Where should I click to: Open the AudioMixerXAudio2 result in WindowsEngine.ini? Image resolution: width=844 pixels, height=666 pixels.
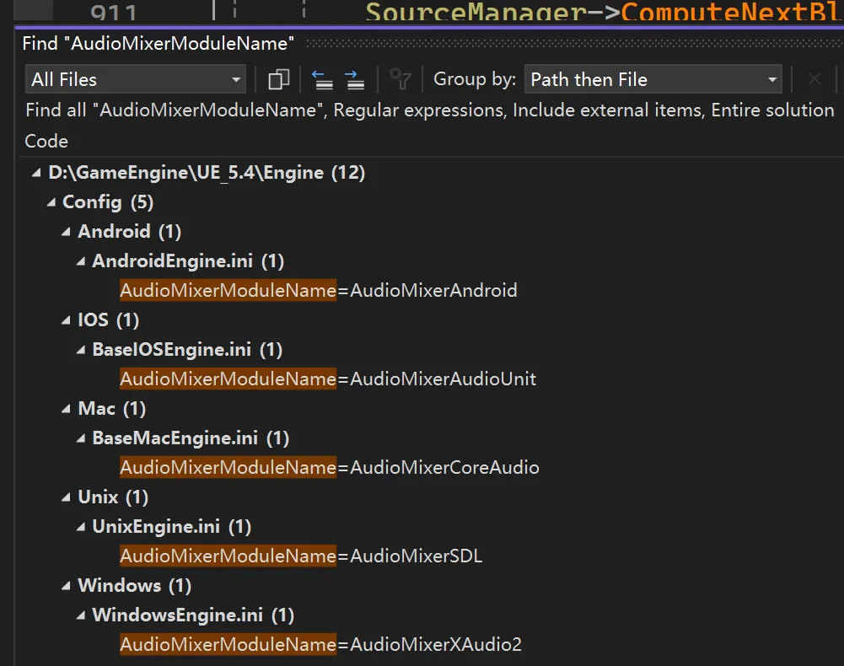[x=320, y=645]
